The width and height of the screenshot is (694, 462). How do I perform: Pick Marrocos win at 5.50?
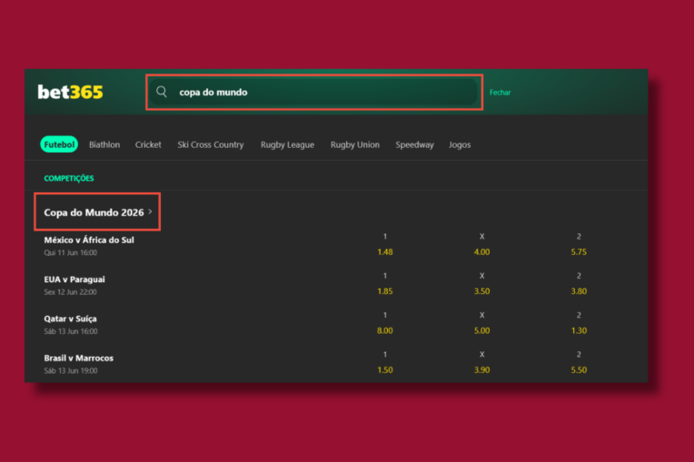[x=579, y=370]
